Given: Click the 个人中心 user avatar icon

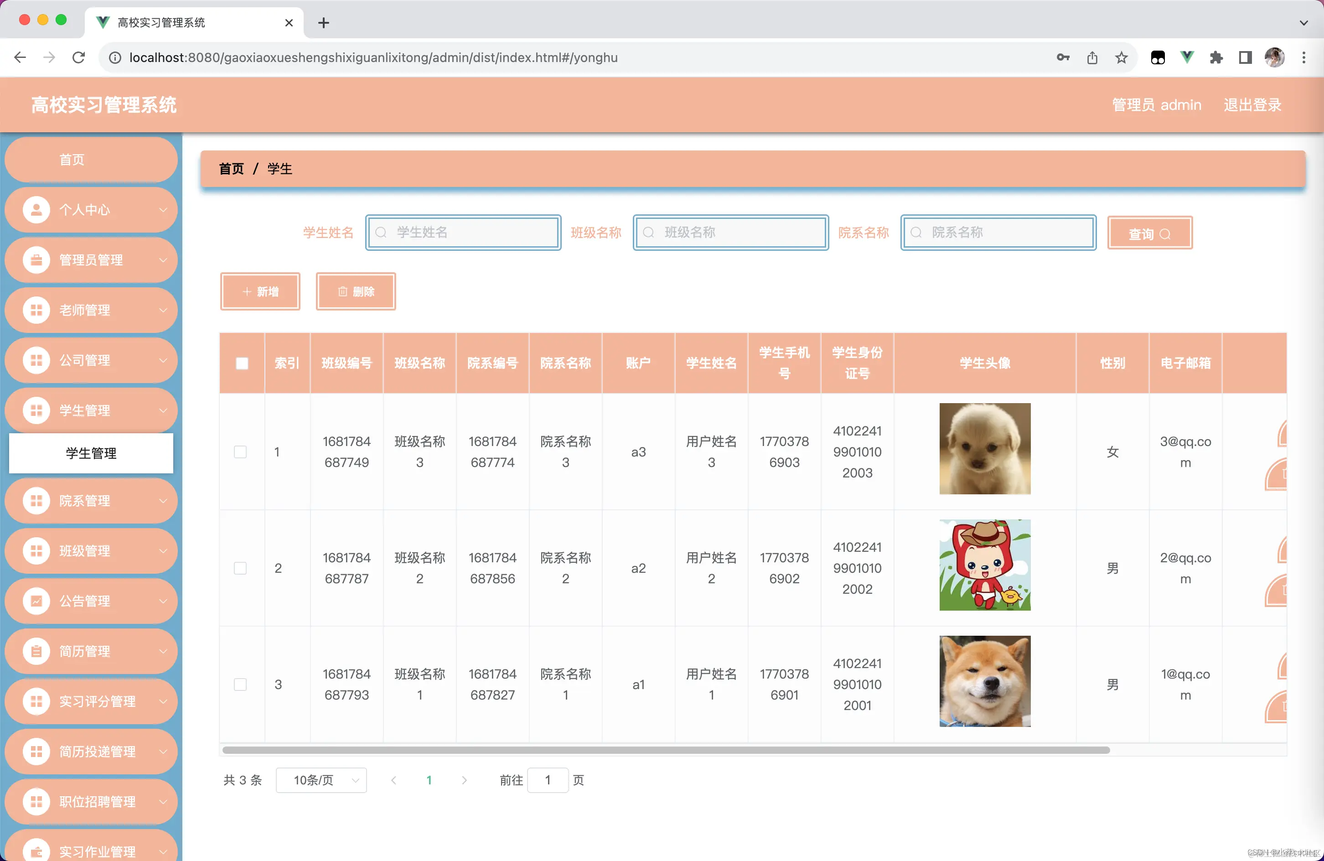Looking at the screenshot, I should [36, 210].
